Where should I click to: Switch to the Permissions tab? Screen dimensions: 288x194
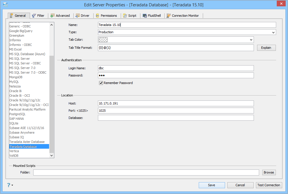(x=106, y=16)
